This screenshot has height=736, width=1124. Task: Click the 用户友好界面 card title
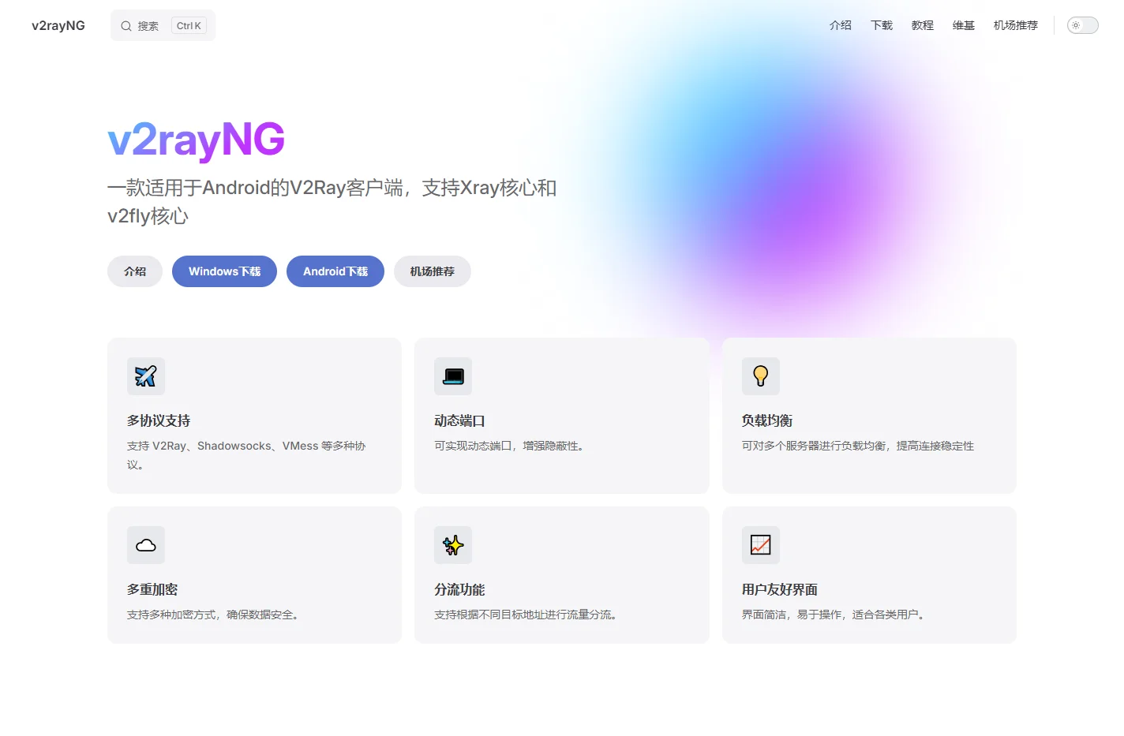[780, 589]
